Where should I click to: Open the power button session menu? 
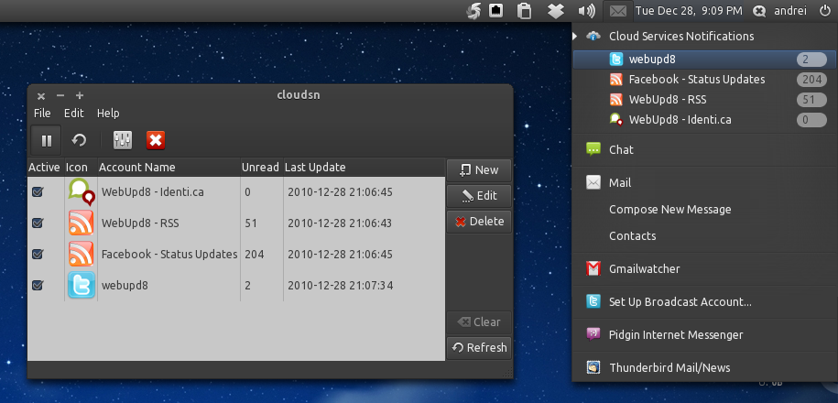coord(824,10)
